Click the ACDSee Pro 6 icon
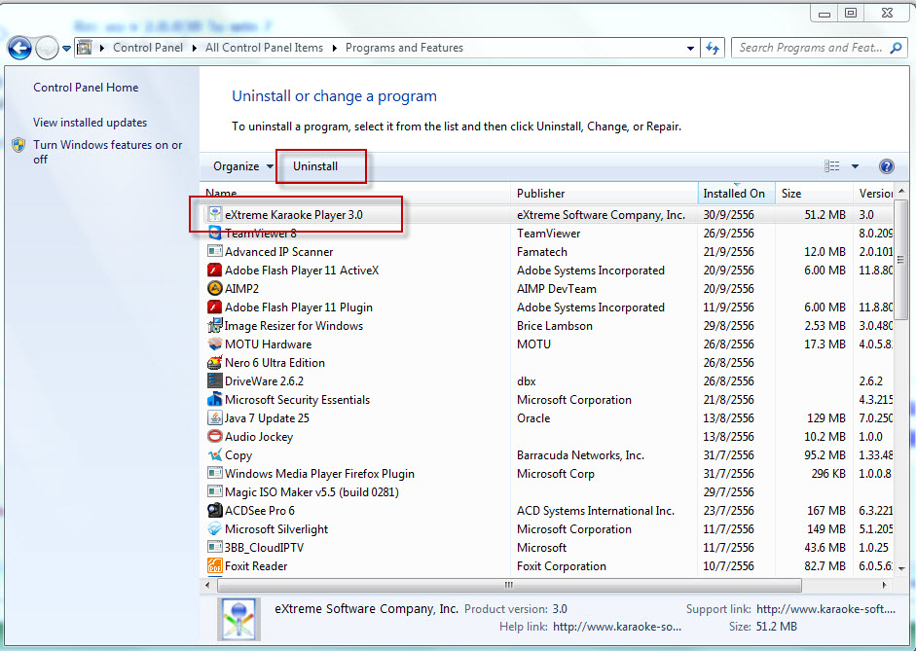 click(x=215, y=510)
